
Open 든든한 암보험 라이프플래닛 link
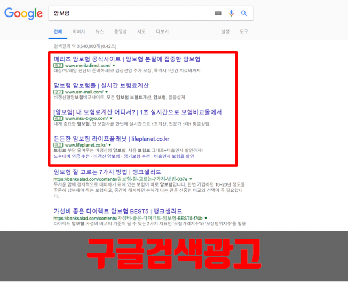click(112, 139)
